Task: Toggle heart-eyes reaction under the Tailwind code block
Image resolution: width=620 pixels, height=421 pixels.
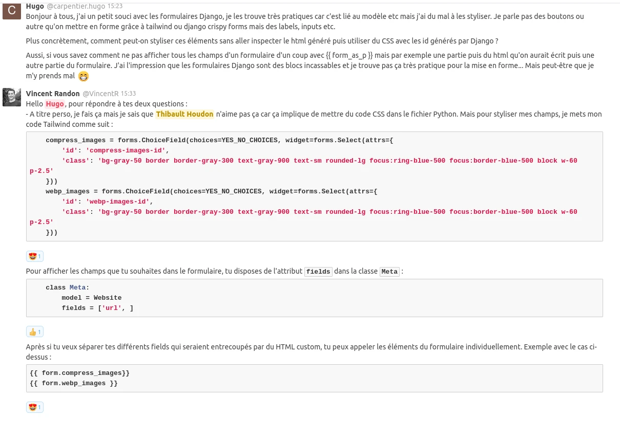Action: click(35, 256)
